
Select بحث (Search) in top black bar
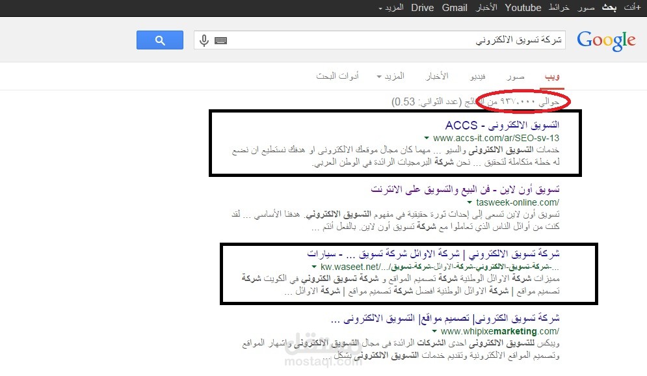(x=609, y=8)
